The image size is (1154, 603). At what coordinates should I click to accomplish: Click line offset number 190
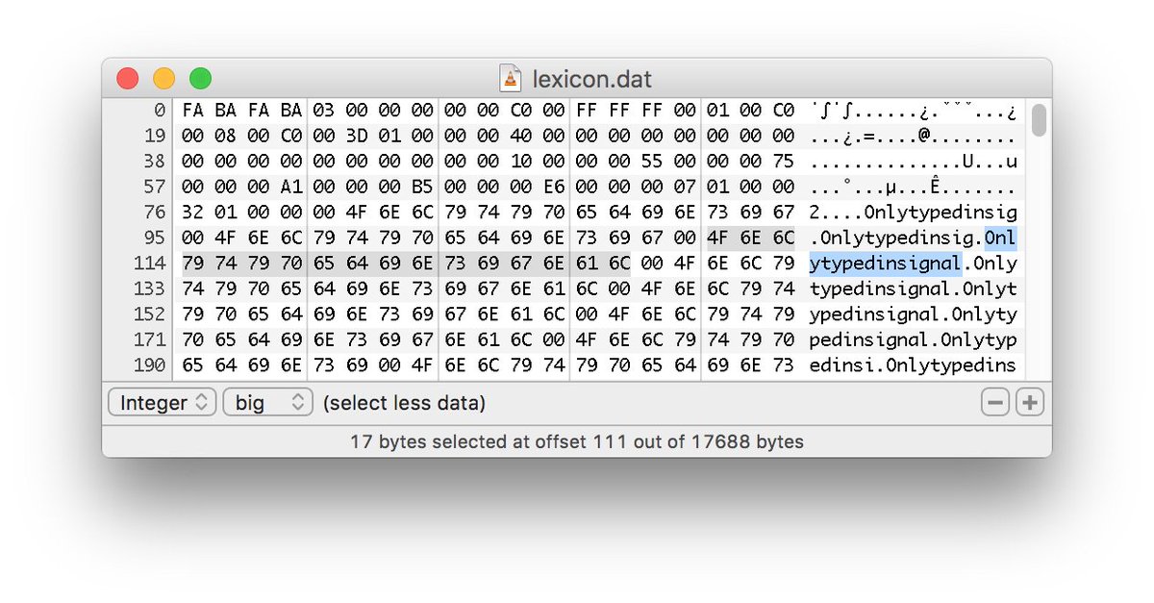point(149,364)
